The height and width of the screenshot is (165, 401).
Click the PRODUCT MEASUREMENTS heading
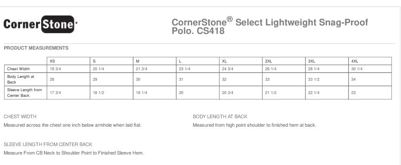coord(36,48)
